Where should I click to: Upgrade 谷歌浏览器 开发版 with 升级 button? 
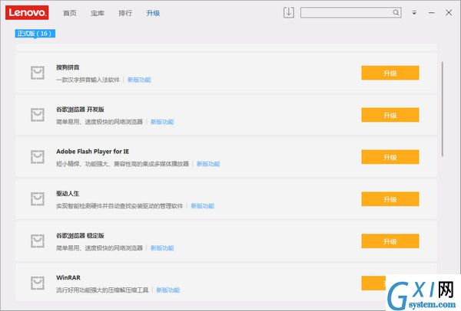pos(390,115)
